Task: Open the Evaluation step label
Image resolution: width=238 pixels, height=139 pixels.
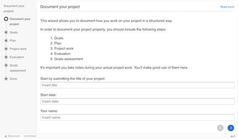Action: [17, 57]
